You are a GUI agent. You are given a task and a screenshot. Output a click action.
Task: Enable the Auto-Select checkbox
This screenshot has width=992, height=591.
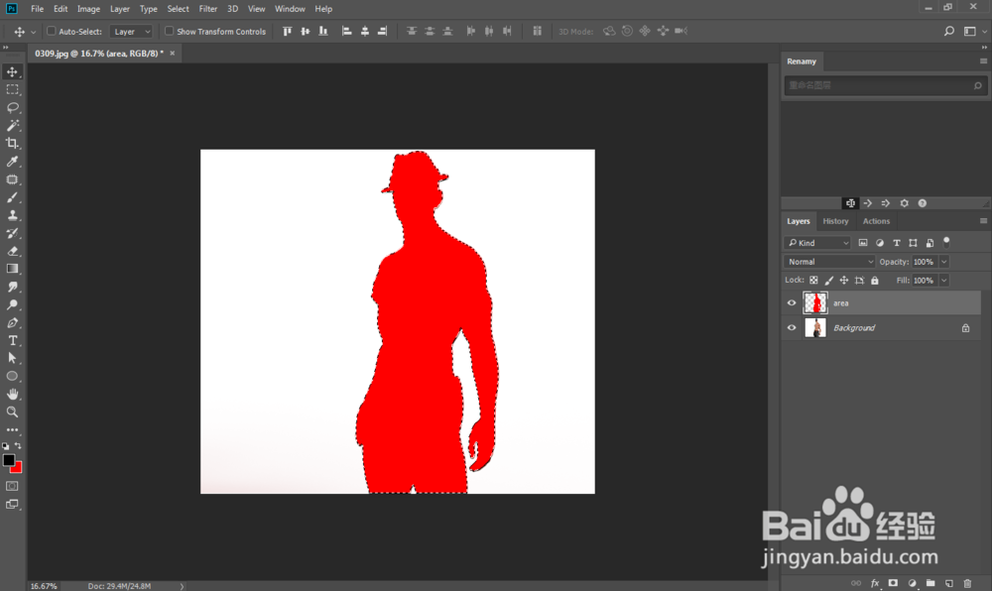pyautogui.click(x=51, y=32)
